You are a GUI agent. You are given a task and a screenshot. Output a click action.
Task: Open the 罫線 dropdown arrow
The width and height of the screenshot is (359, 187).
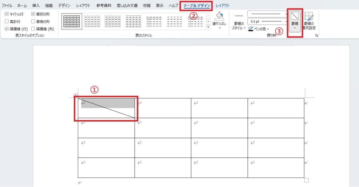pyautogui.click(x=294, y=28)
